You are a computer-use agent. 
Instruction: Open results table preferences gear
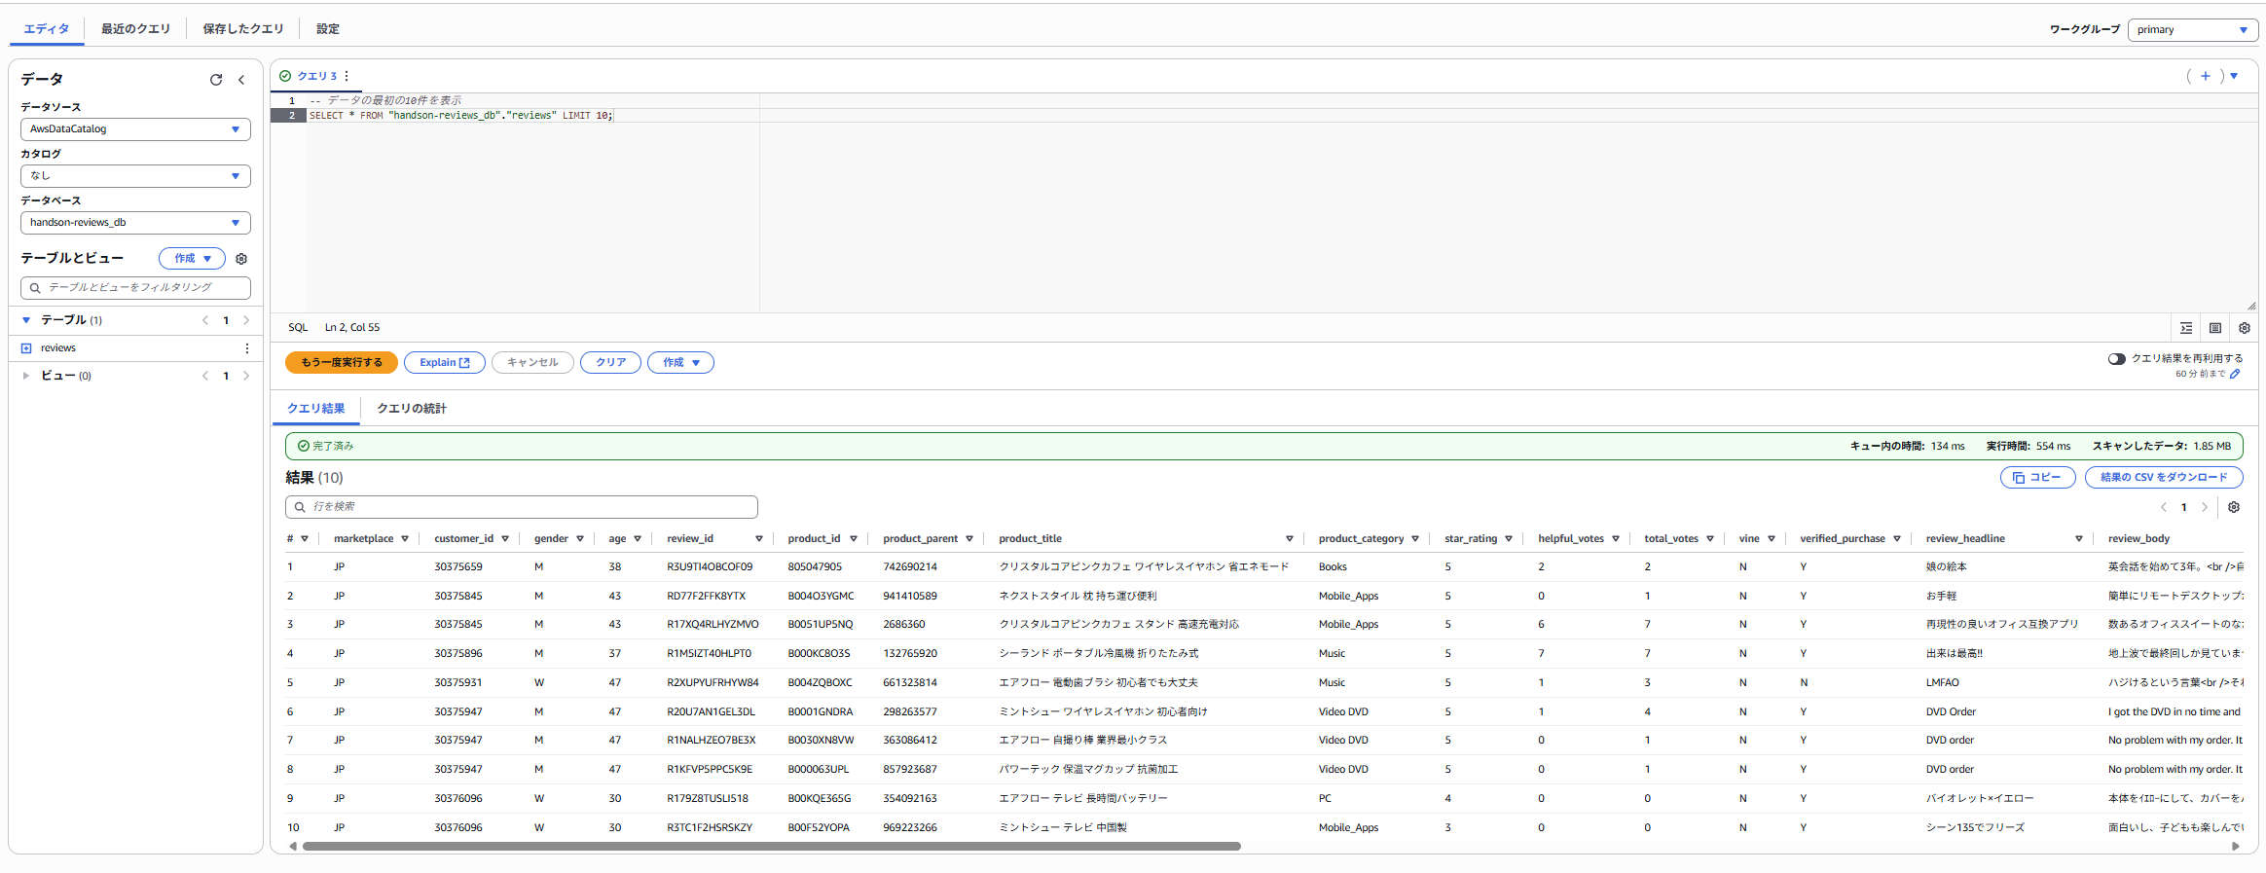tap(2234, 507)
